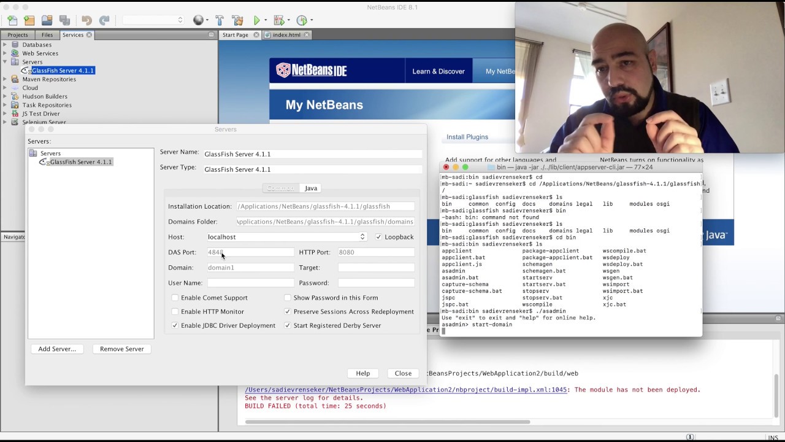Click the Cloud icon in the Services tree

[x=16, y=88]
